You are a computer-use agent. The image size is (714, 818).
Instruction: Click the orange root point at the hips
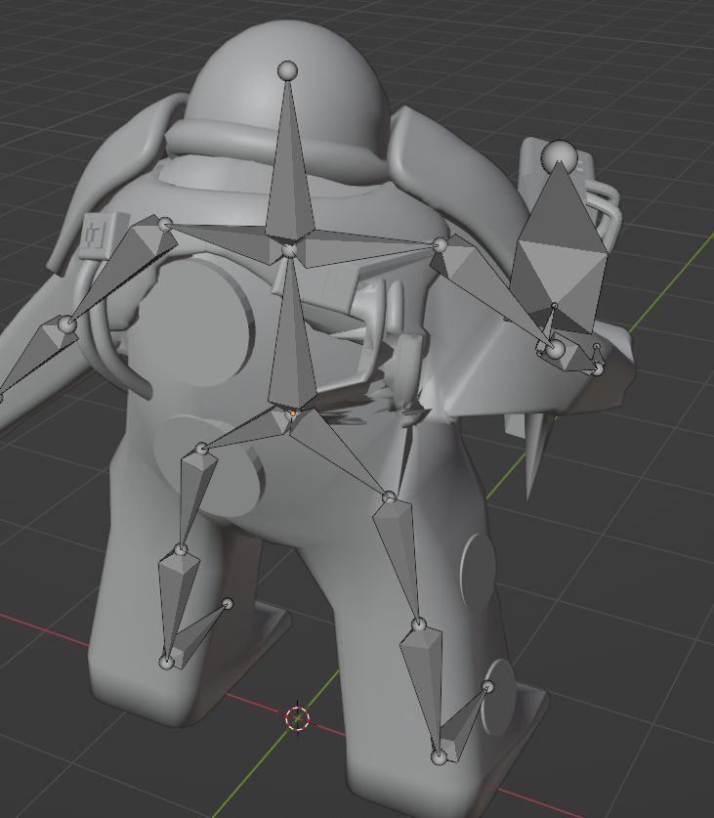[x=293, y=413]
